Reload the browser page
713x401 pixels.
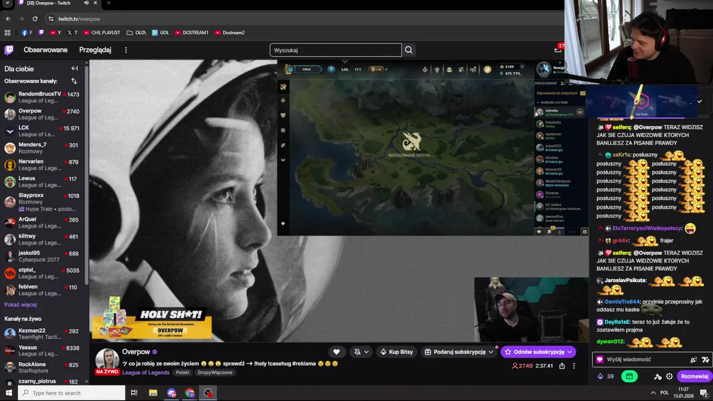tap(35, 19)
